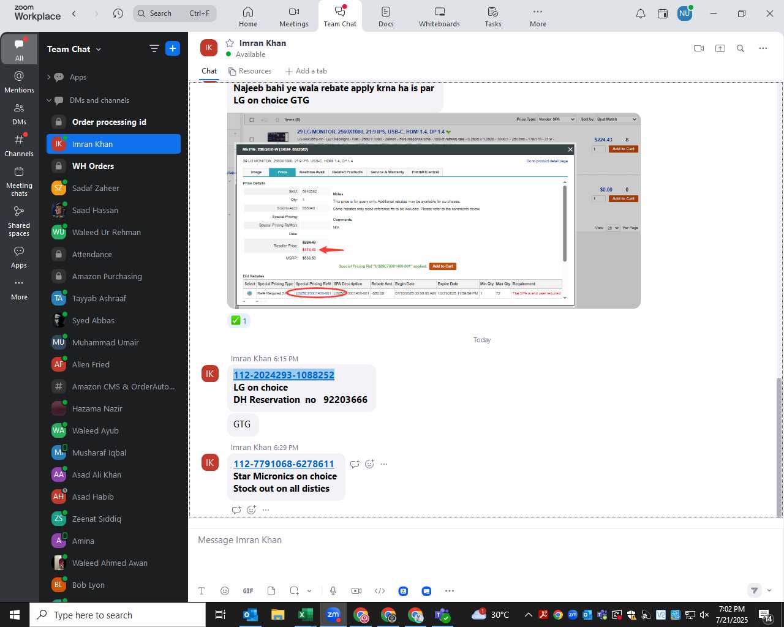Open GIF picker in composer

pos(248,591)
